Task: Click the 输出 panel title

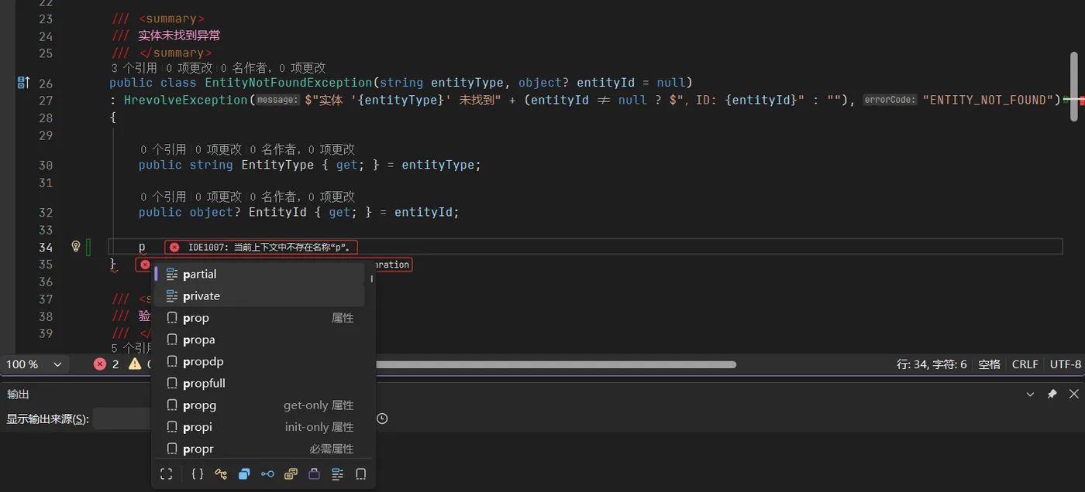Action: pos(18,394)
